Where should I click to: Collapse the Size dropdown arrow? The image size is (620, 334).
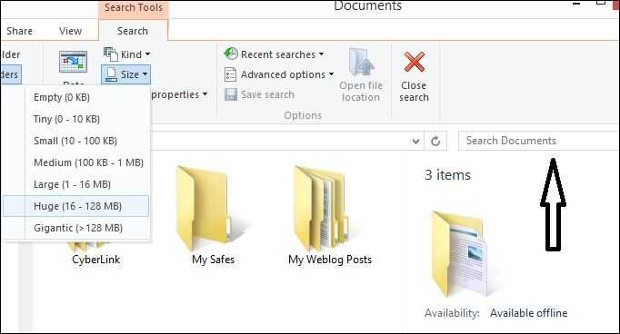[x=145, y=74]
